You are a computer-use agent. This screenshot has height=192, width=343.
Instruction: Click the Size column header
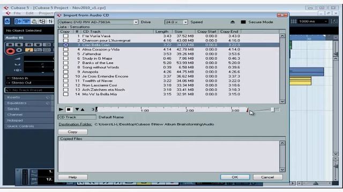click(x=184, y=31)
